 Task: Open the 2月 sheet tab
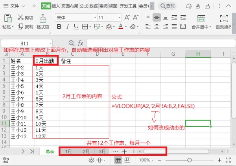click(x=86, y=151)
